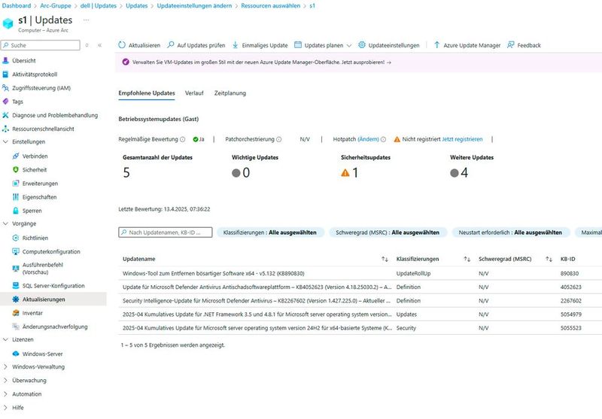
Task: Click the Arc-Gruppe breadcrumb link
Action: [x=55, y=6]
